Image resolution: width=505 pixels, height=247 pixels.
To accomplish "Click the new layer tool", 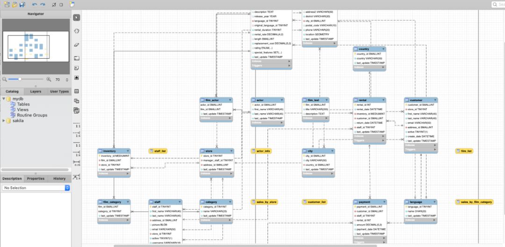I will (x=77, y=58).
